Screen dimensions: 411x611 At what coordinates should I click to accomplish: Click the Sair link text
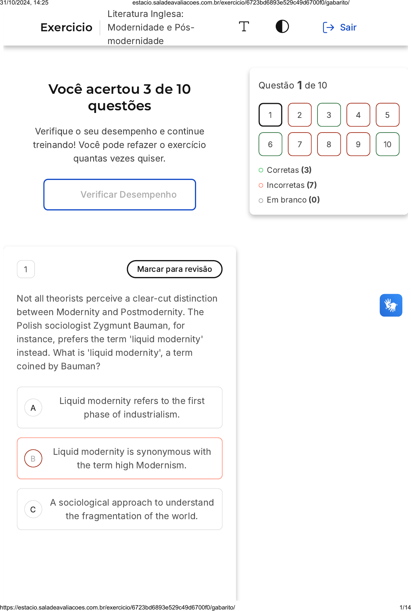point(348,27)
